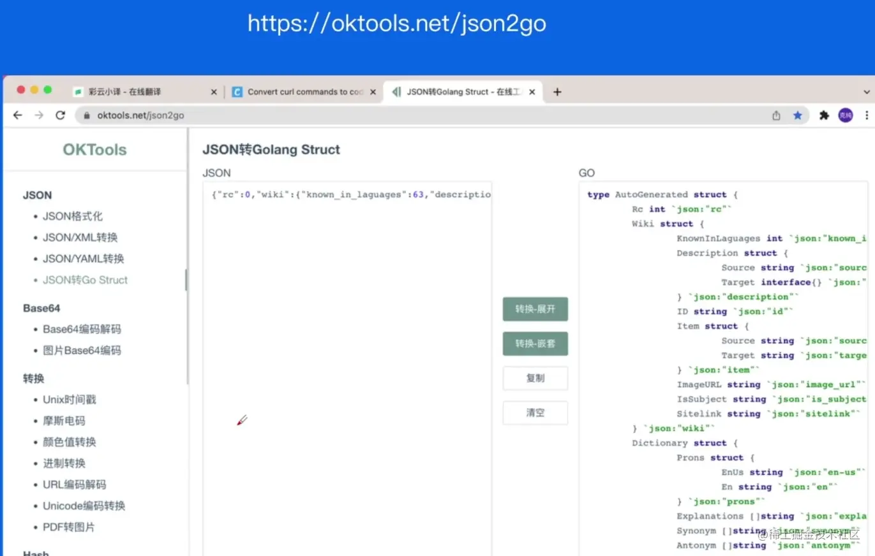Open the JSON/XML转换 tool
The height and width of the screenshot is (556, 875).
click(x=80, y=237)
